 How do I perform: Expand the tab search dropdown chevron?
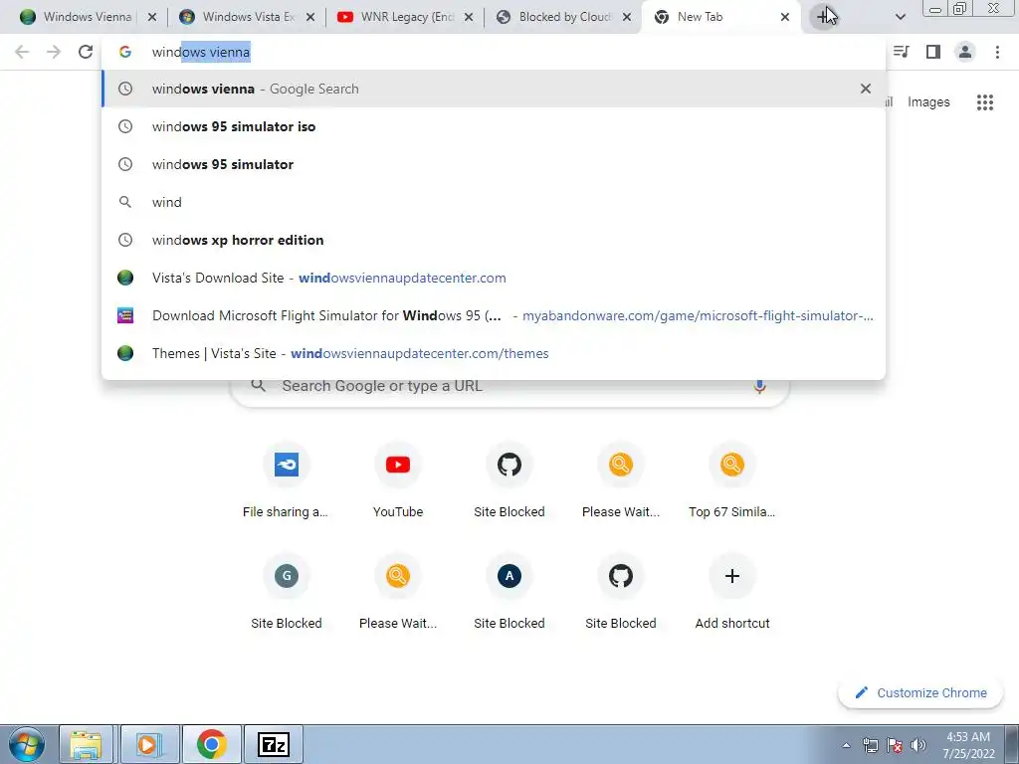(x=900, y=17)
